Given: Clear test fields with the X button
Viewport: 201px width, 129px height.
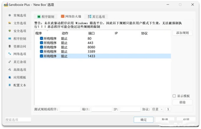Looking at the screenshot, I should tap(168, 109).
